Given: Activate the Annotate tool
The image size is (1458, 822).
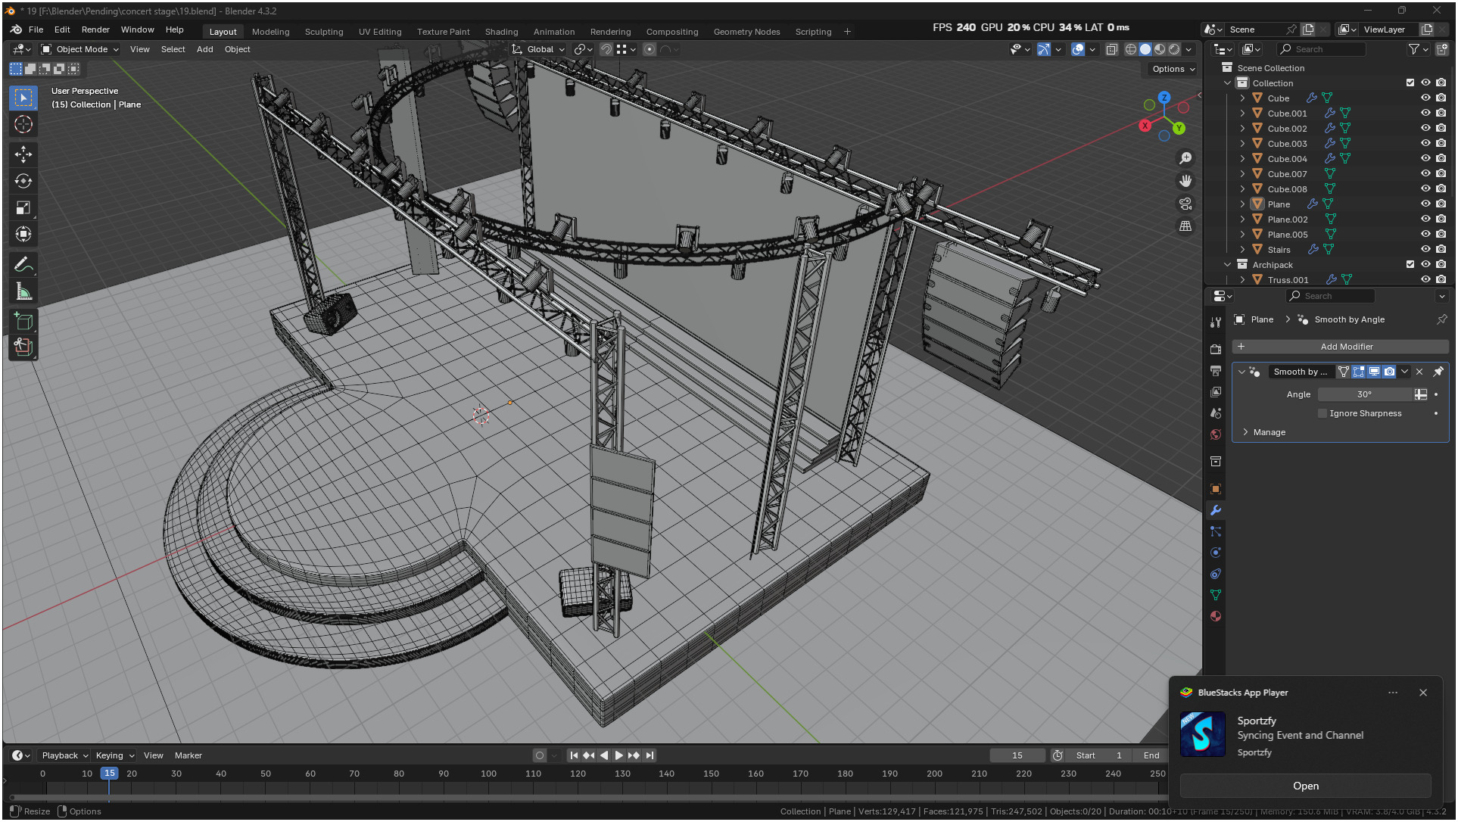Looking at the screenshot, I should coord(23,265).
